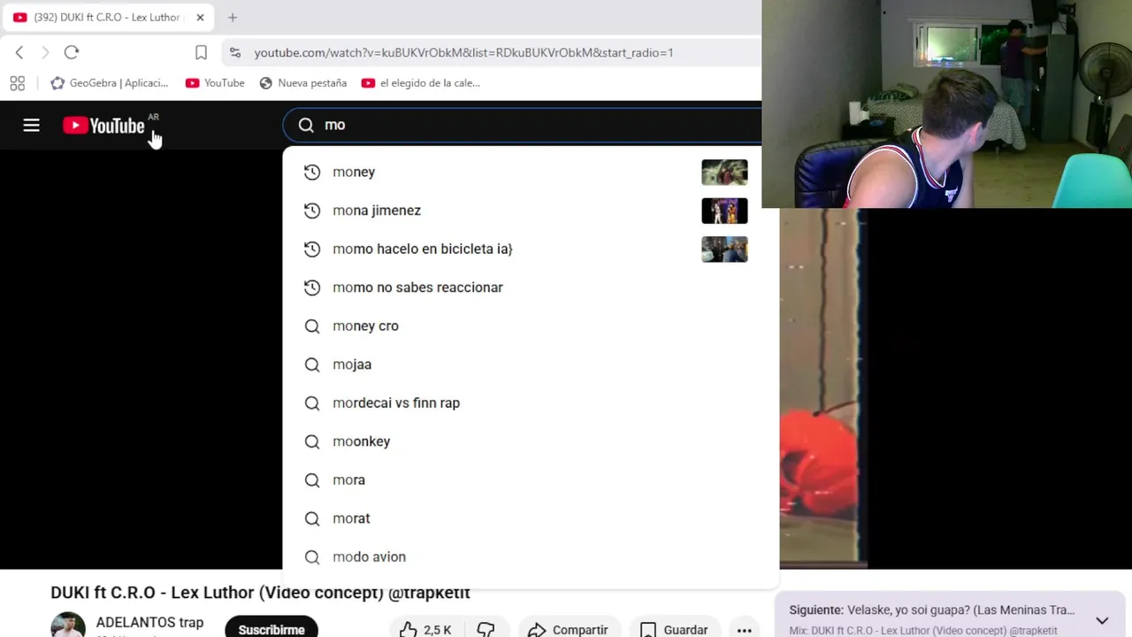Open the apps grid in bookmarks bar
1132x637 pixels.
pos(17,83)
